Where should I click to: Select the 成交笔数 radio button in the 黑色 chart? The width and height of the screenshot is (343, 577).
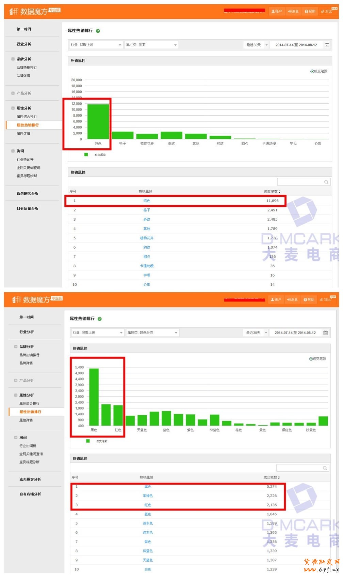311,359
